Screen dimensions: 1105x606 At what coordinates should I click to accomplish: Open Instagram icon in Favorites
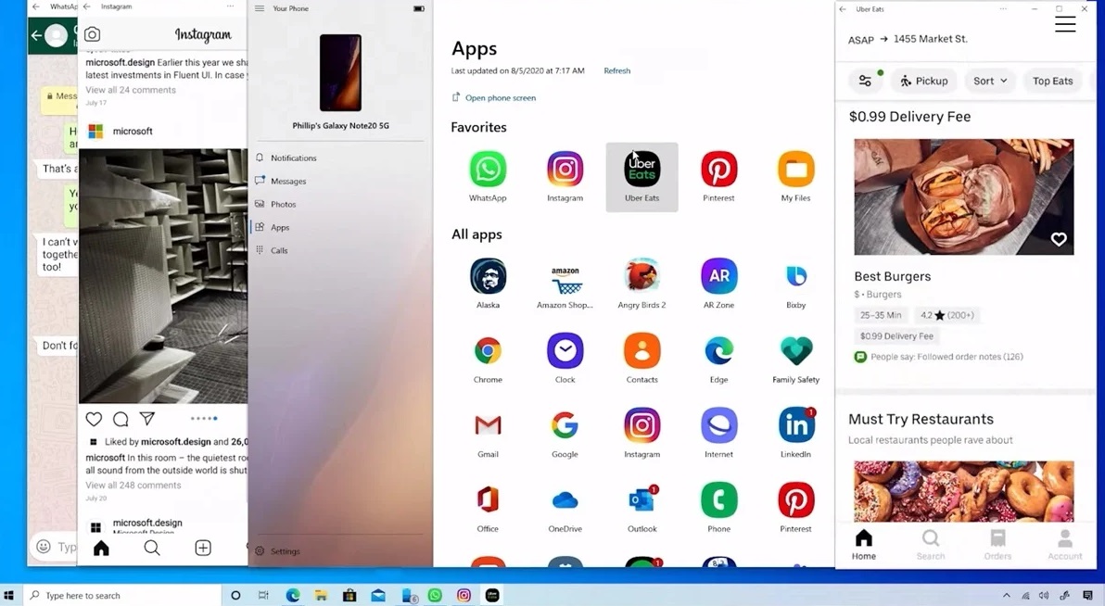pyautogui.click(x=565, y=170)
